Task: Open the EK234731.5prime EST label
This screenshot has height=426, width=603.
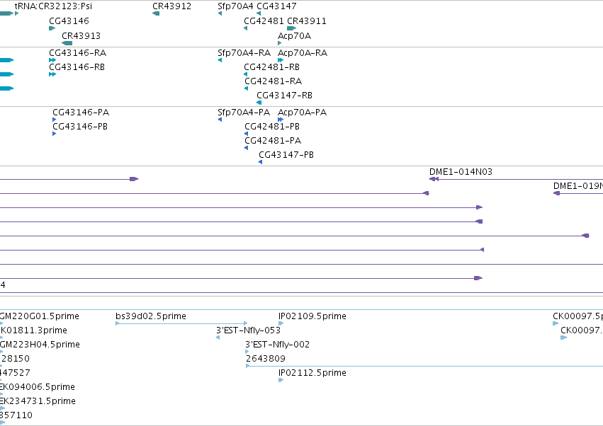Action: click(38, 401)
